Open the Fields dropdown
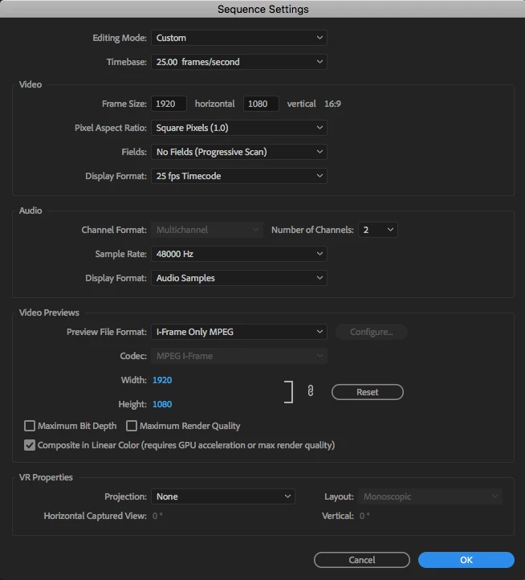The width and height of the screenshot is (525, 580). (239, 152)
